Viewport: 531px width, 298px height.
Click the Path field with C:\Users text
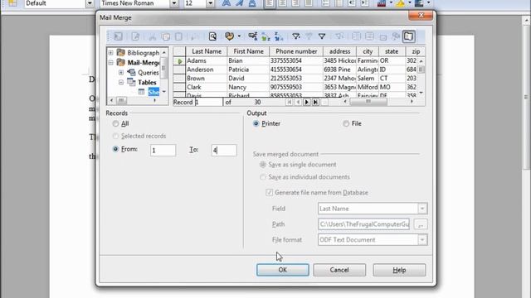coord(363,224)
